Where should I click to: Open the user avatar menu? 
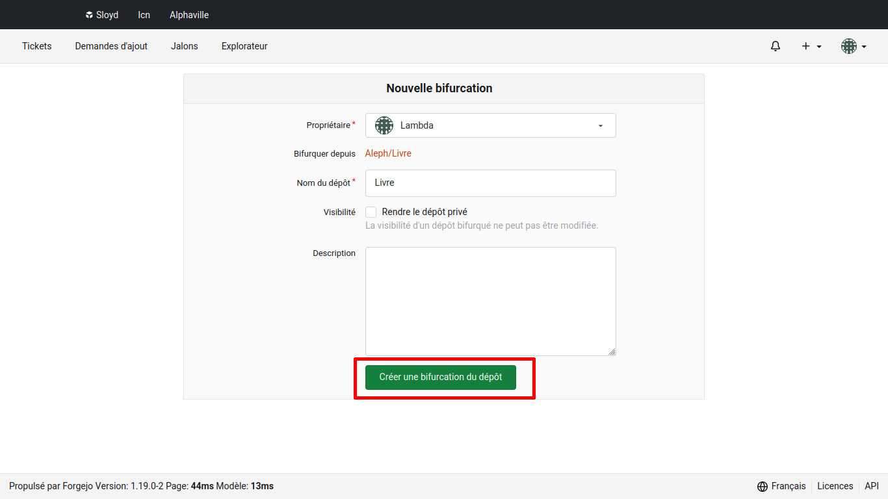pos(854,46)
